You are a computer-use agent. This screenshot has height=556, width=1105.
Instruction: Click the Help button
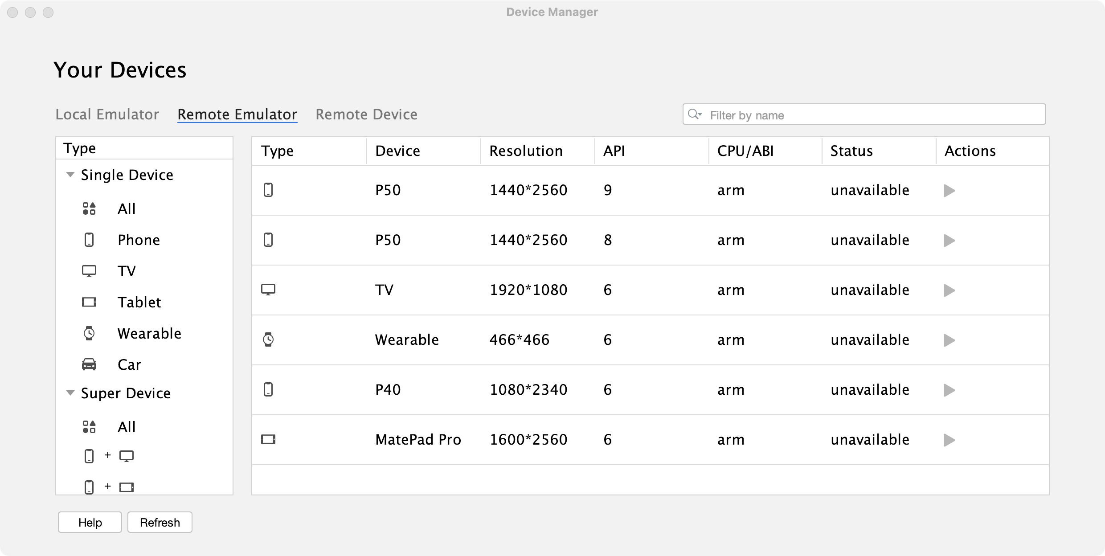90,522
